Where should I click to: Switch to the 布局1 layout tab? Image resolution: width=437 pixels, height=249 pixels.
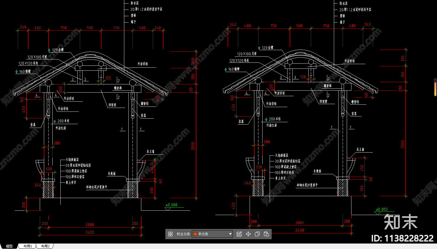pos(28,246)
